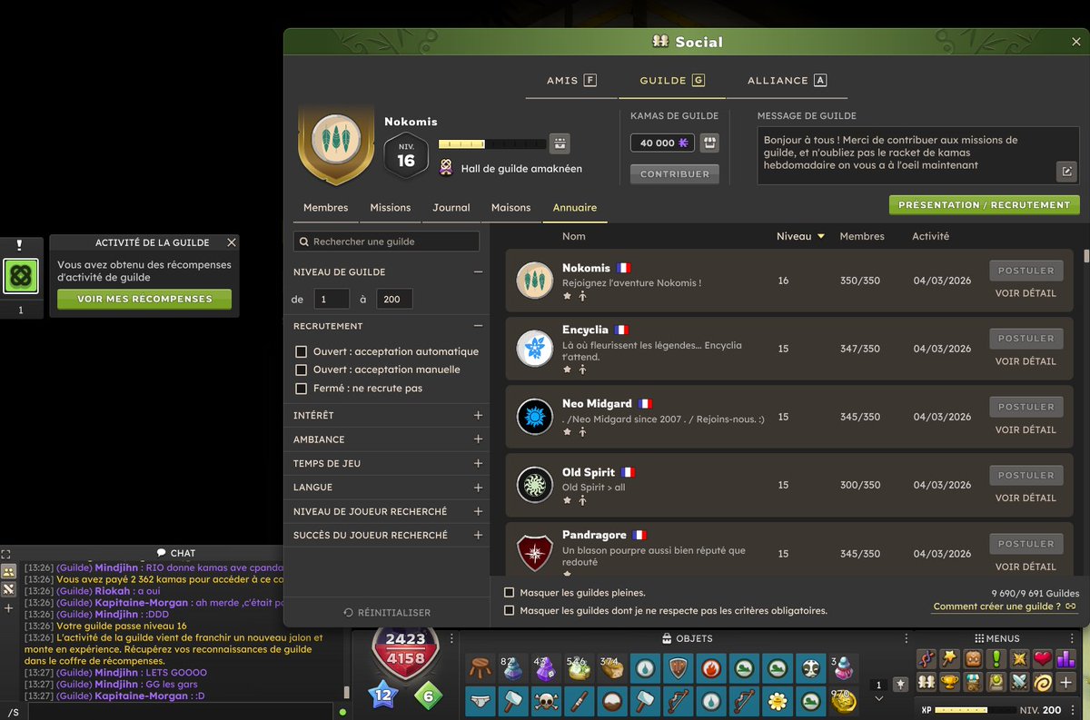Expand the Langue filter section
The width and height of the screenshot is (1090, 720).
click(478, 488)
